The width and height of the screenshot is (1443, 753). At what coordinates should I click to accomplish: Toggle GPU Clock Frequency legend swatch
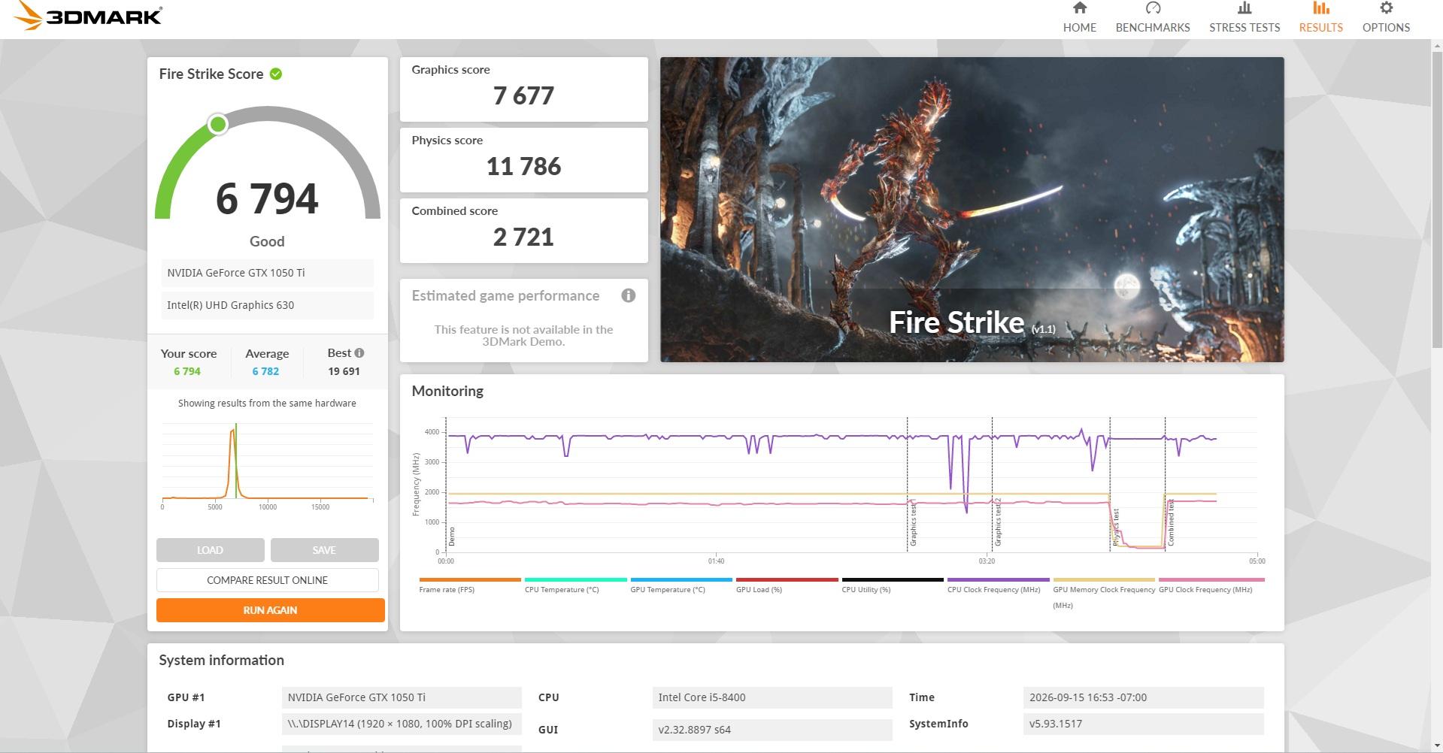click(1211, 579)
